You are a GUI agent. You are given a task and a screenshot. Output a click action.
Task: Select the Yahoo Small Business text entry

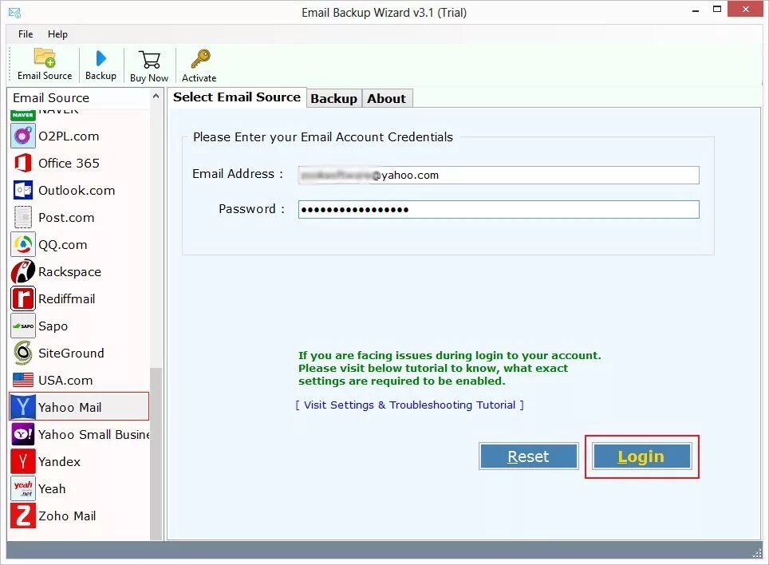[93, 435]
